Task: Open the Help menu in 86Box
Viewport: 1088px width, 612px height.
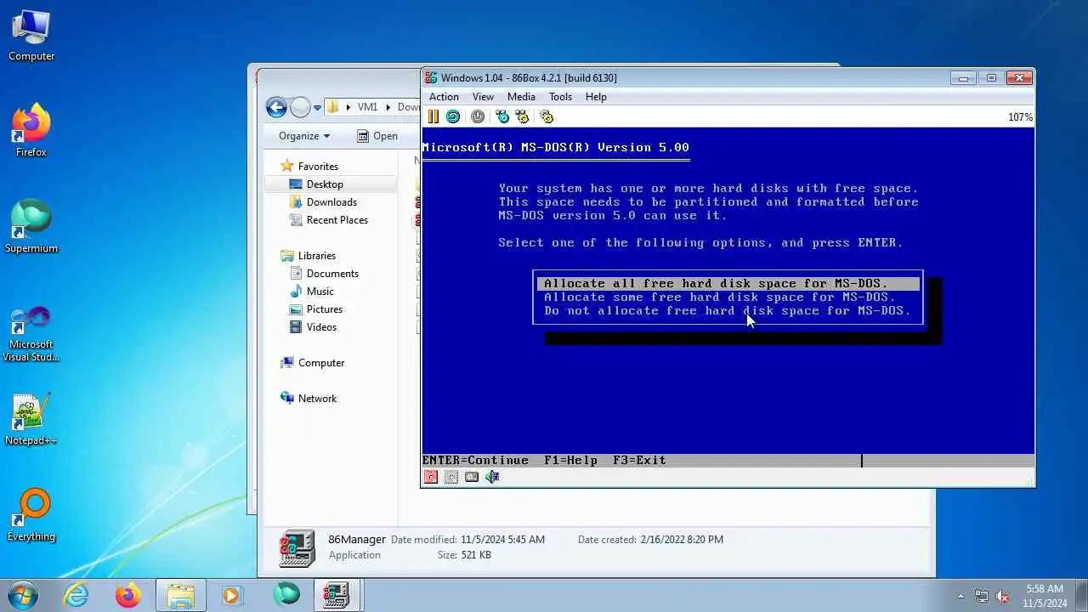Action: point(596,97)
